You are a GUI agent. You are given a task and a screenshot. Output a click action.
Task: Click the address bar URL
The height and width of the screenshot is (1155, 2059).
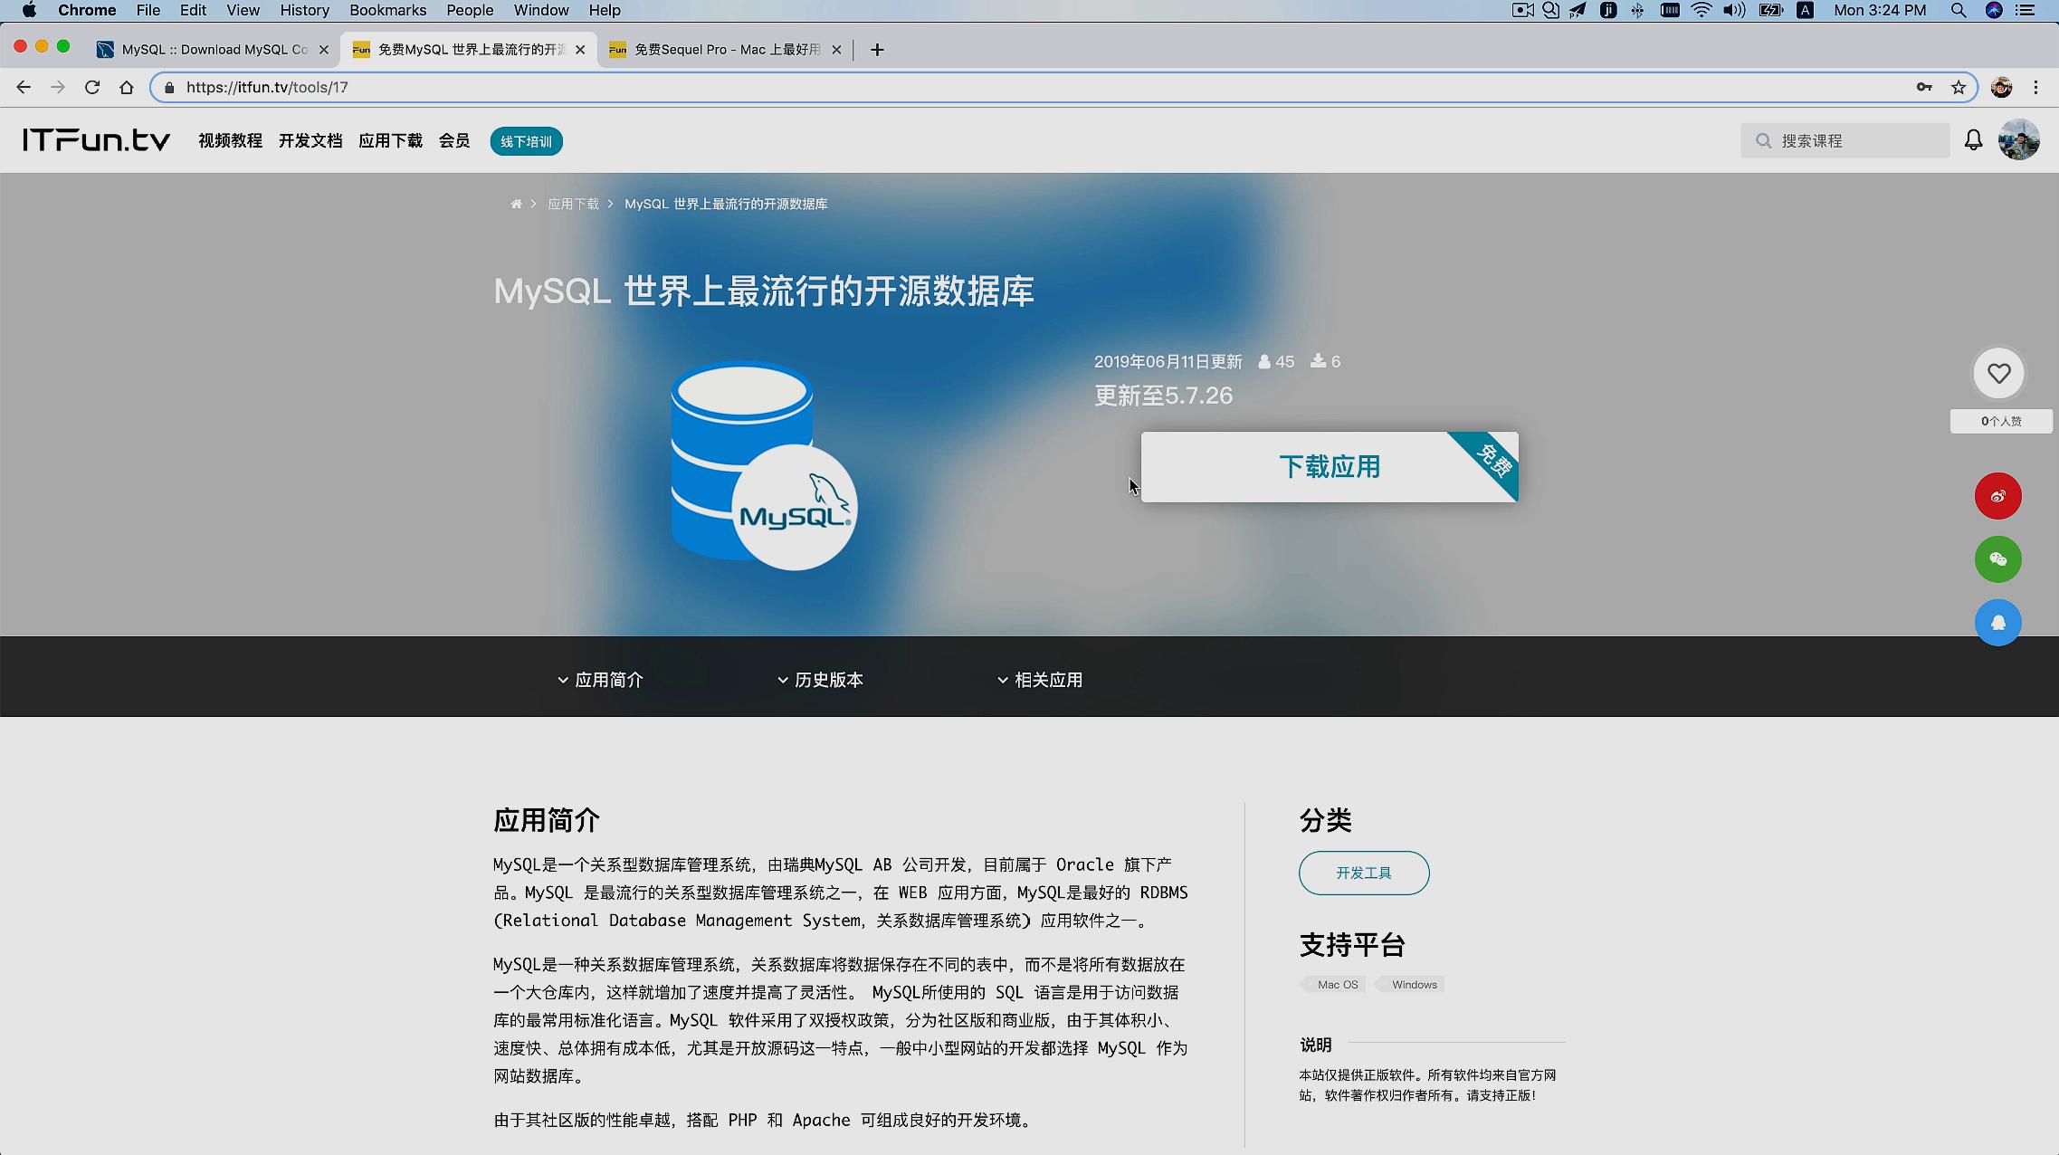267,87
